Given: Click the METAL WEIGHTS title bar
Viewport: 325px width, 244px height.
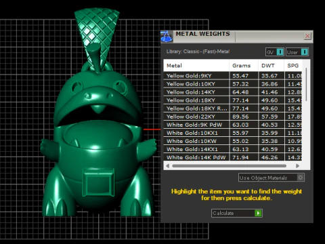Looking at the screenshot, I should tap(237, 37).
